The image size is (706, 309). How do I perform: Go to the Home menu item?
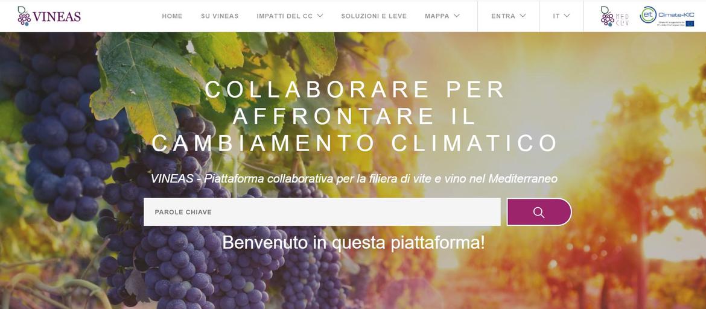(172, 16)
